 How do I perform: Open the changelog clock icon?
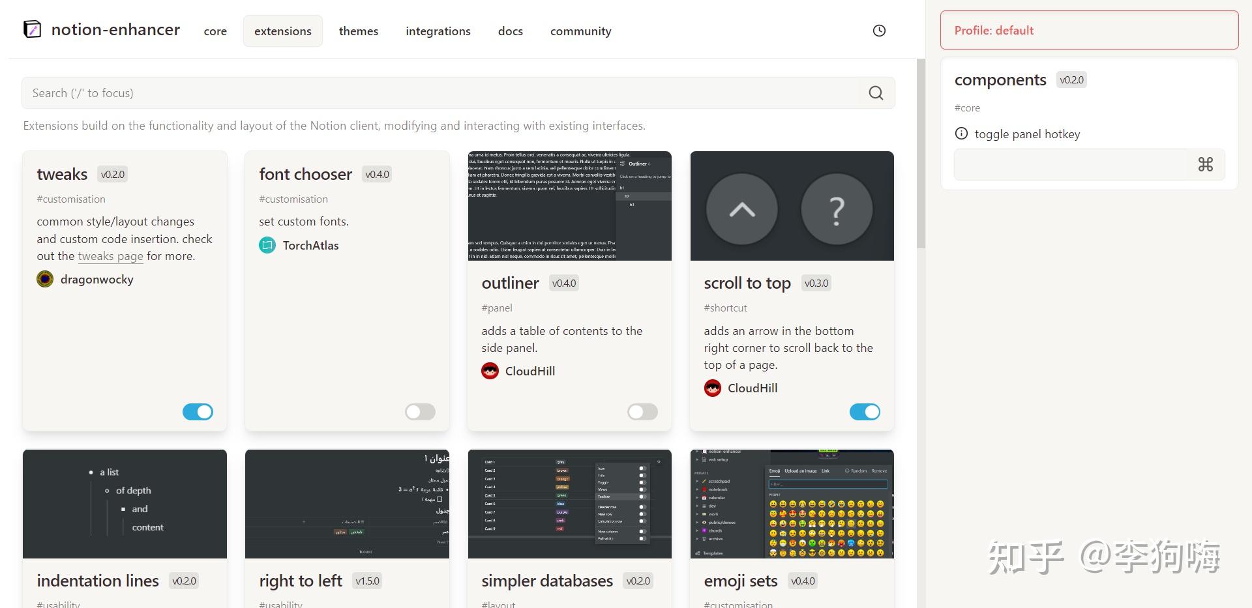pos(879,31)
